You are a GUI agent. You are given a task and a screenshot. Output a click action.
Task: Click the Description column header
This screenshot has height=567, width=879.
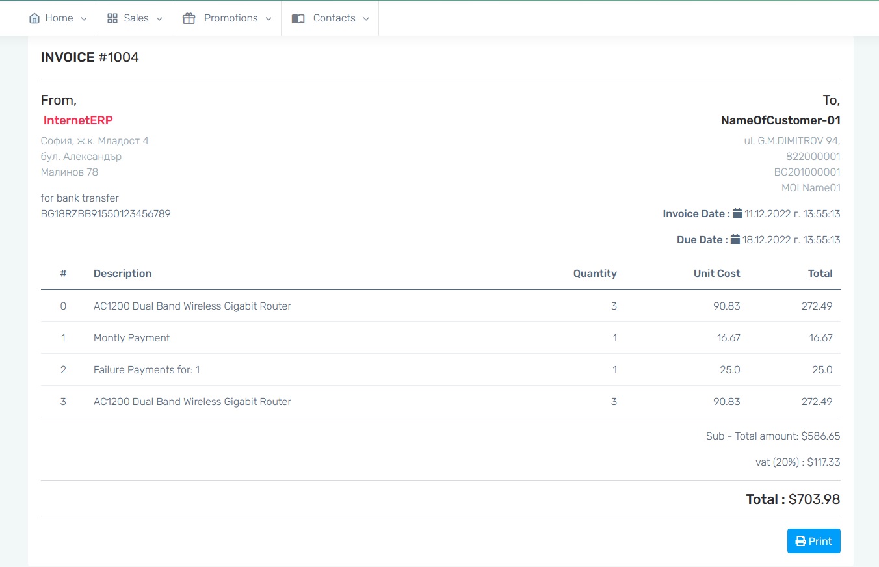122,274
